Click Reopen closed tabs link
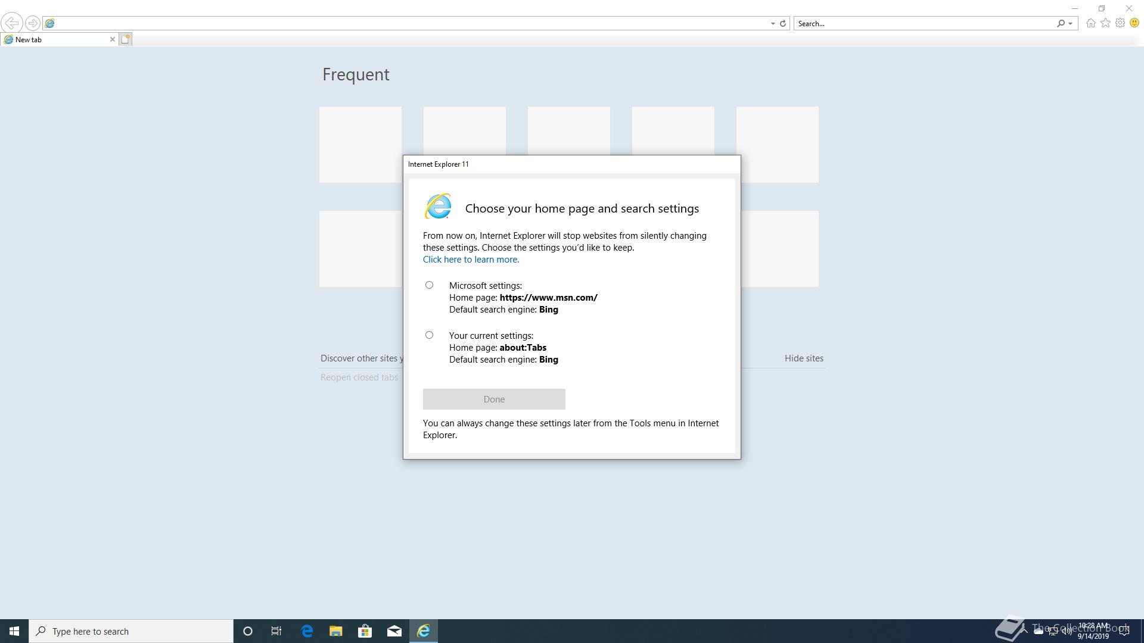This screenshot has height=643, width=1144. click(x=359, y=377)
